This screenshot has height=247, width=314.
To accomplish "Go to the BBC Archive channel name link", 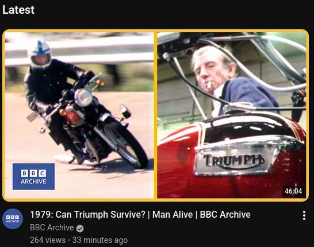I will (52, 227).
